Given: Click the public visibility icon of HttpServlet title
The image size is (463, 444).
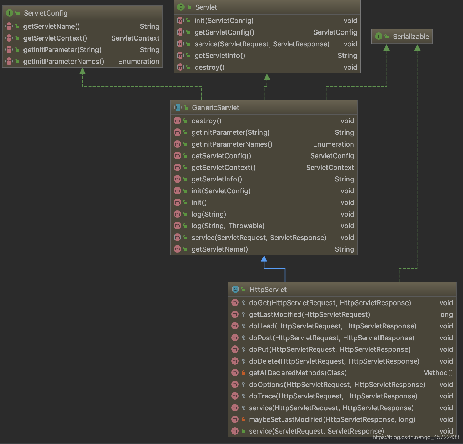Looking at the screenshot, I should click(244, 290).
